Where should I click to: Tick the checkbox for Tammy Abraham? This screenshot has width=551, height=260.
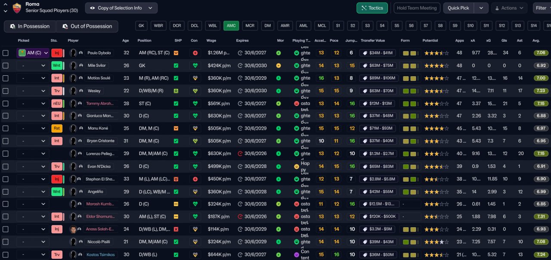pyautogui.click(x=5, y=103)
